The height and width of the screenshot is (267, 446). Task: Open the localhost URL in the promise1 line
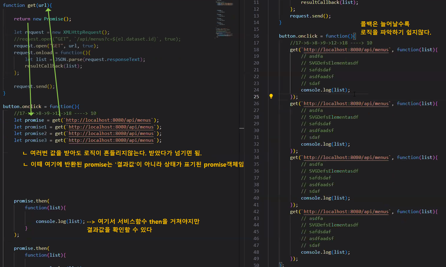click(x=111, y=127)
